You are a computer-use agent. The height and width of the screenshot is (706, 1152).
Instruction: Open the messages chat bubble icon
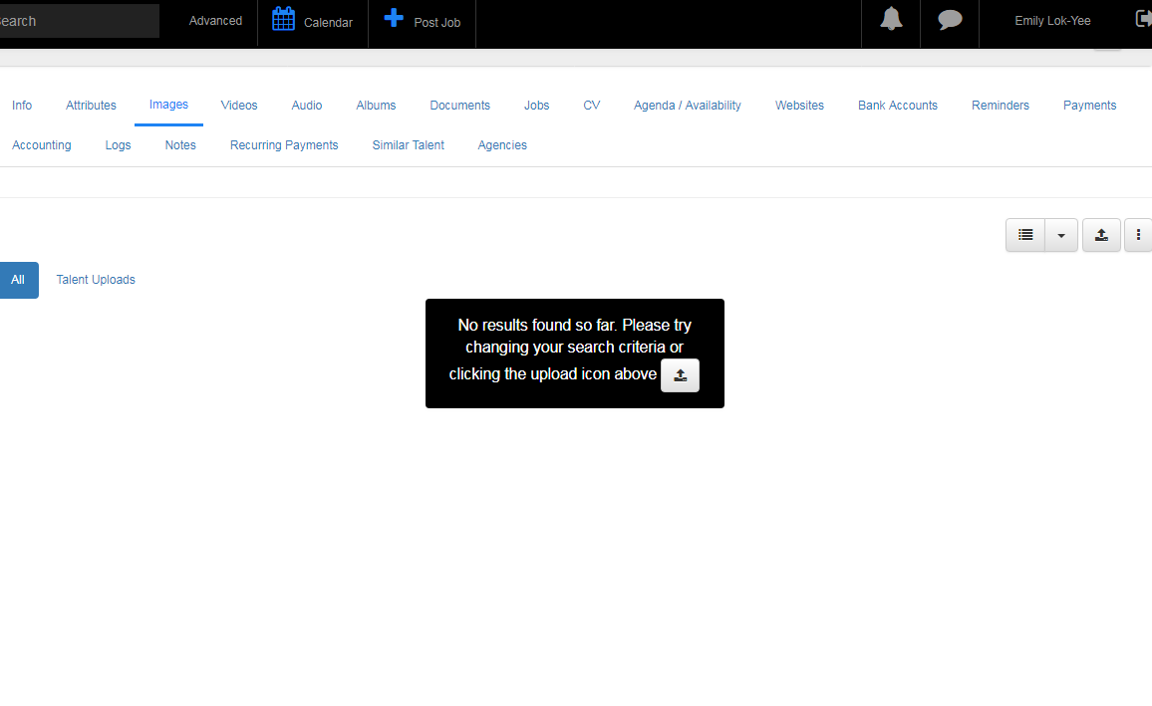point(950,20)
